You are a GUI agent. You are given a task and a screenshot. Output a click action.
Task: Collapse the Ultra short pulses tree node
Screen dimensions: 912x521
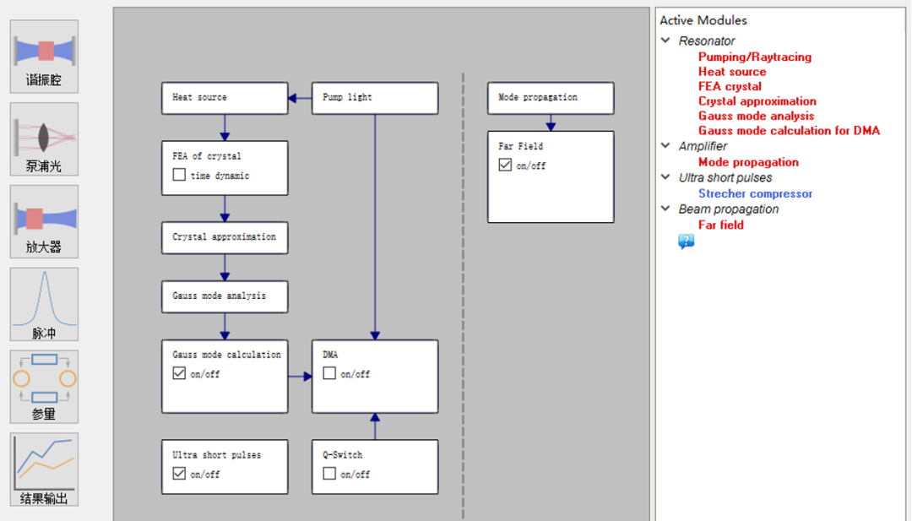pyautogui.click(x=665, y=177)
